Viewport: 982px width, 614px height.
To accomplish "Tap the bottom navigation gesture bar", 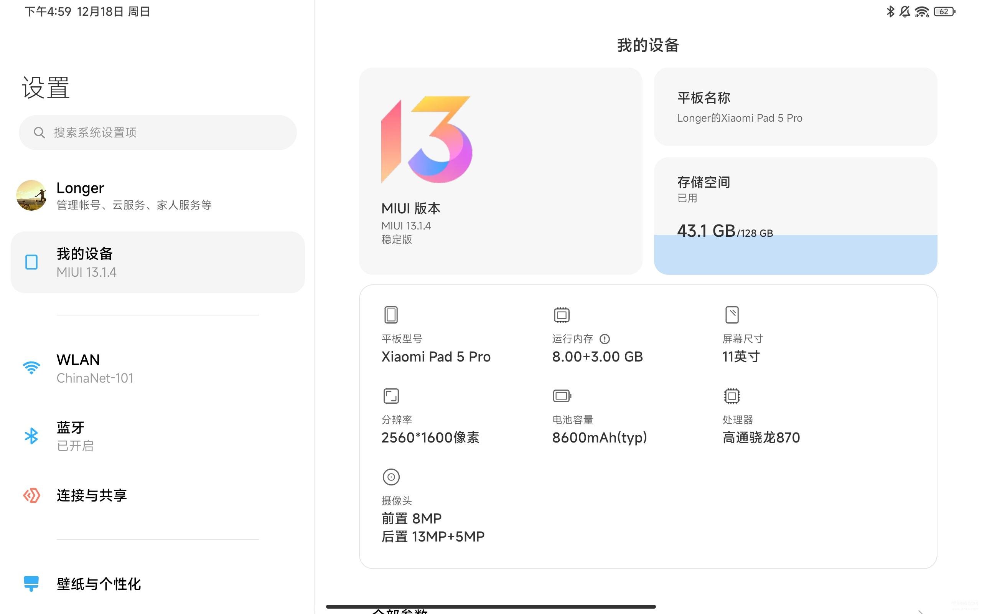I will click(491, 607).
